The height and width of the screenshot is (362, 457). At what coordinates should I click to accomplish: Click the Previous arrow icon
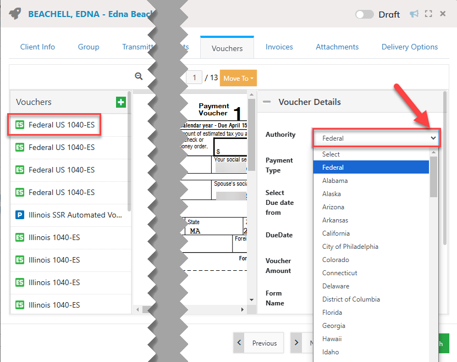[x=239, y=343]
